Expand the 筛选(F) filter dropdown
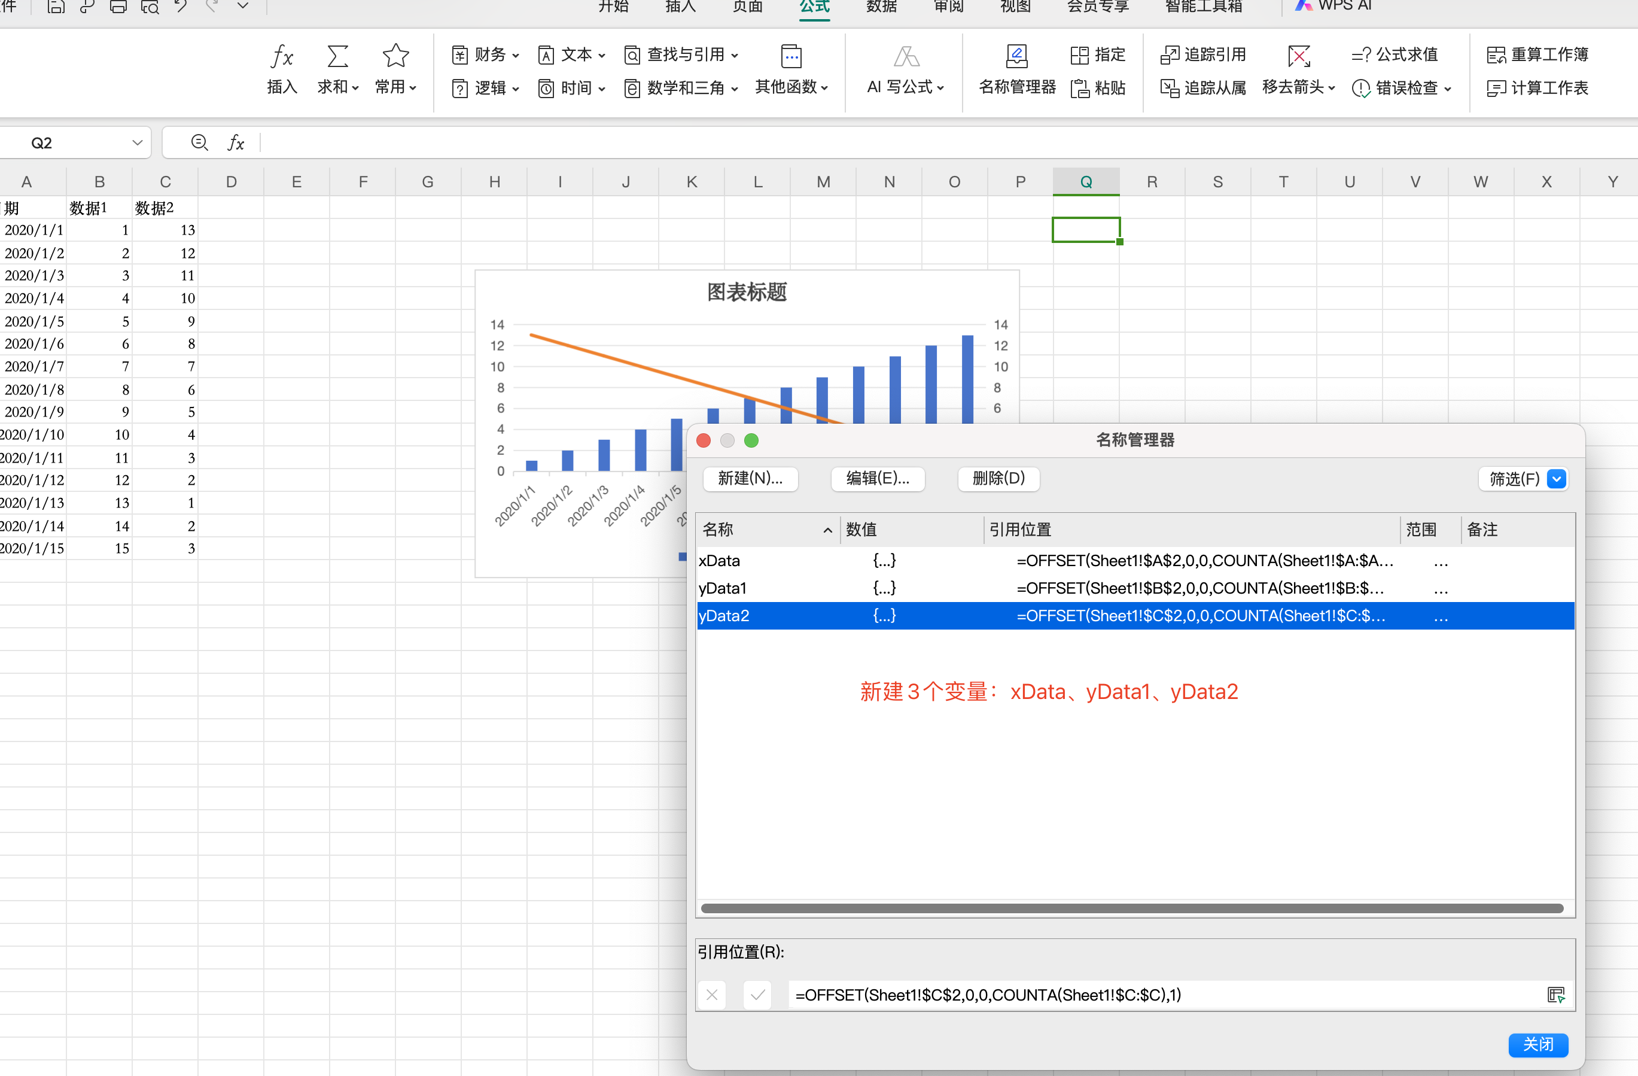Screen dimensions: 1638x1076 coord(1556,479)
